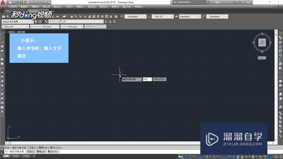283x159 pixels.
Task: Open the Dimension Style manager icon
Action: click(149, 17)
